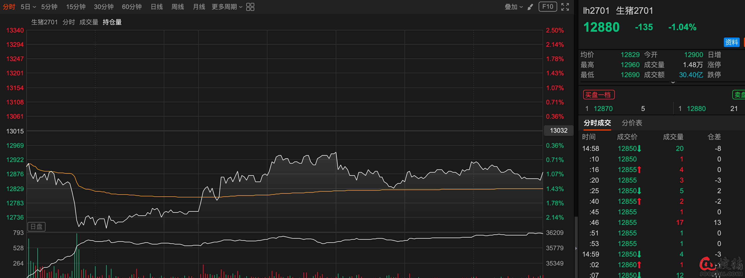This screenshot has width=745, height=278.
Task: Select the drawing brush tool icon
Action: click(530, 7)
